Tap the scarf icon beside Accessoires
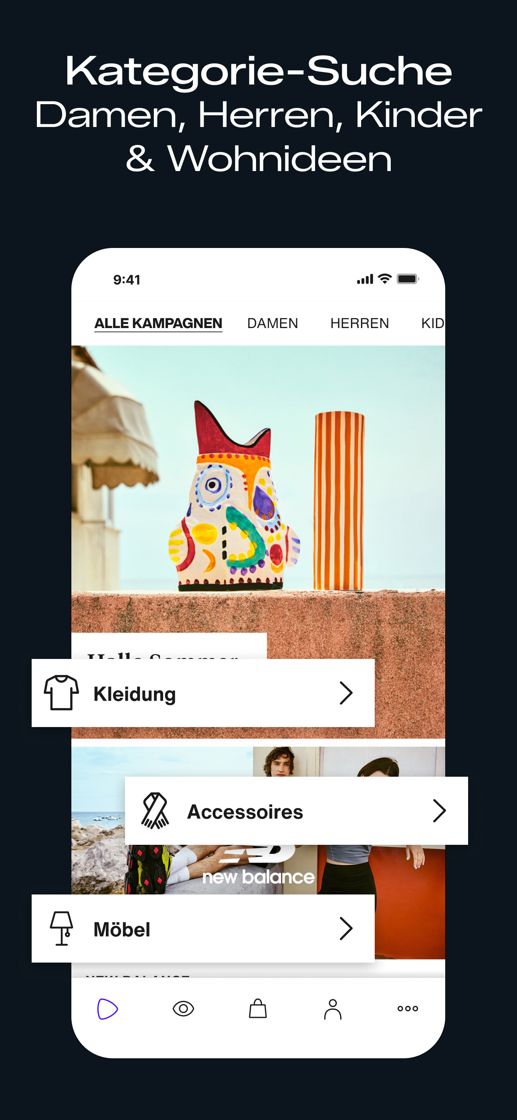The width and height of the screenshot is (517, 1120). click(155, 810)
